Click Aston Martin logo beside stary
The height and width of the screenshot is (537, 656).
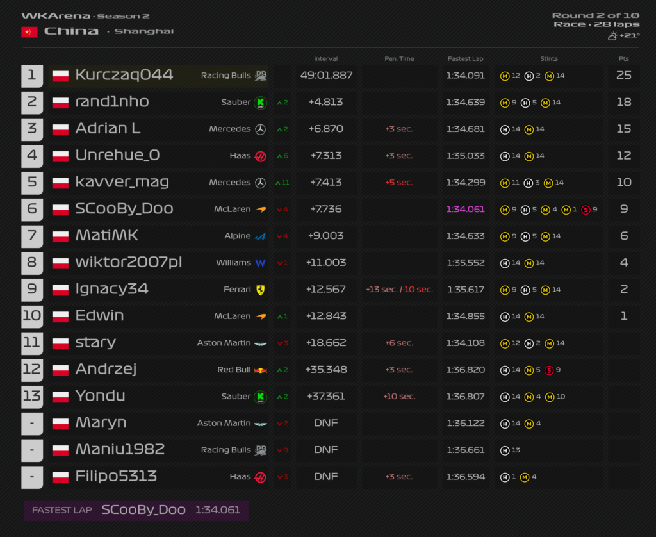(x=260, y=343)
